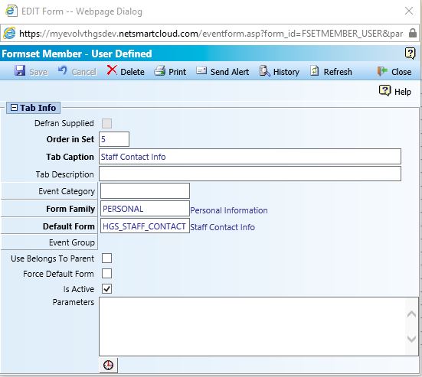Click the Print printer icon
Viewport: 422px width, 377px height.
pyautogui.click(x=159, y=71)
